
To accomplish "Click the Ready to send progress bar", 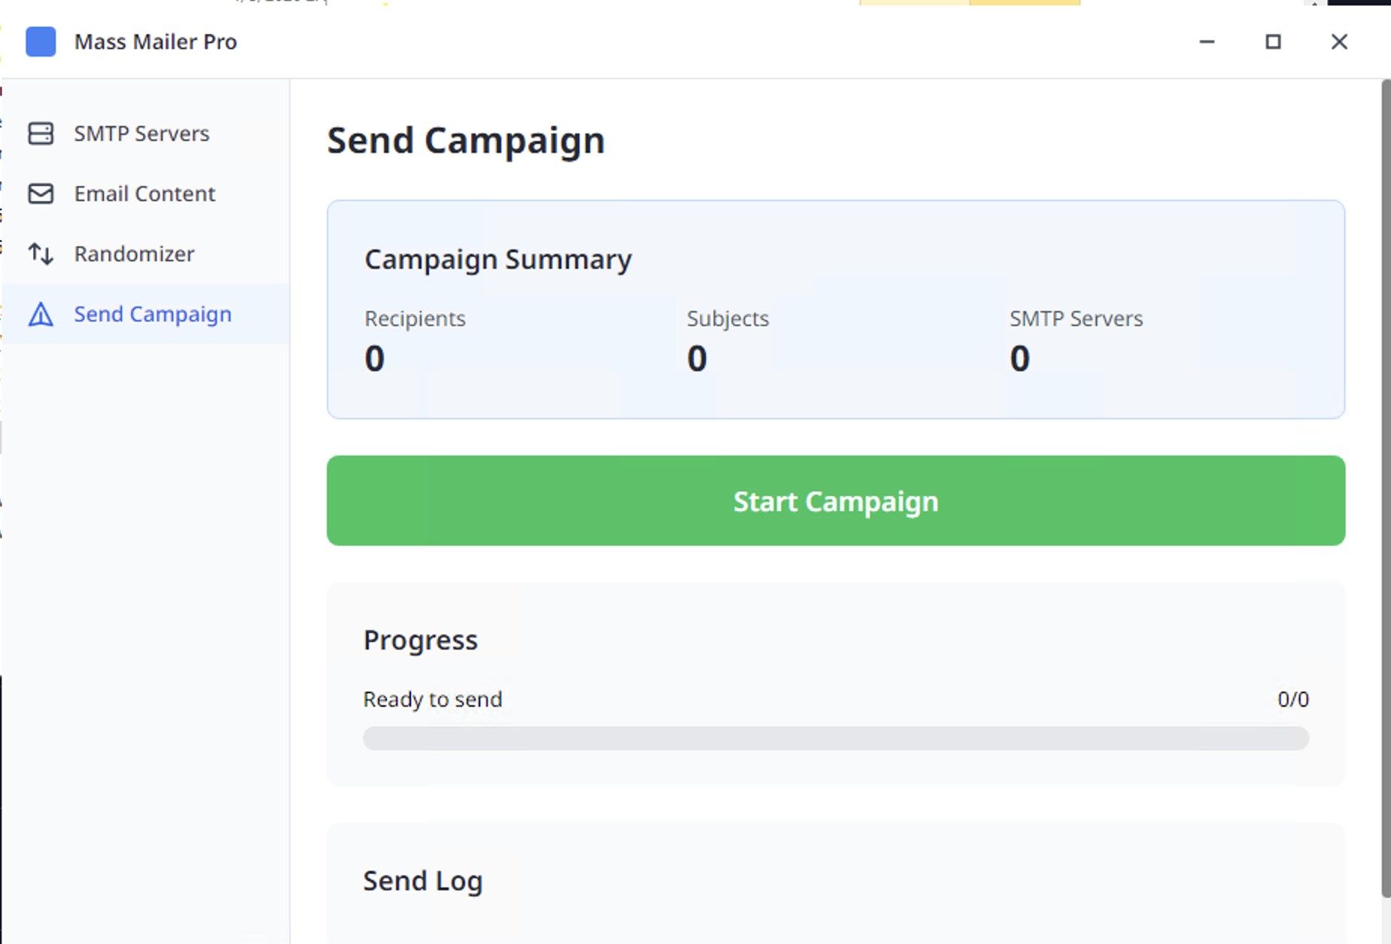I will [836, 738].
